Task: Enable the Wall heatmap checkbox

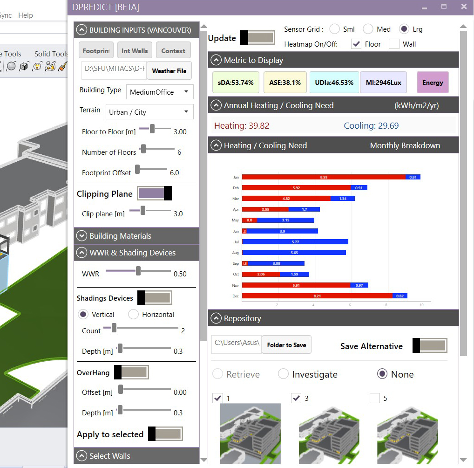Action: [x=394, y=44]
